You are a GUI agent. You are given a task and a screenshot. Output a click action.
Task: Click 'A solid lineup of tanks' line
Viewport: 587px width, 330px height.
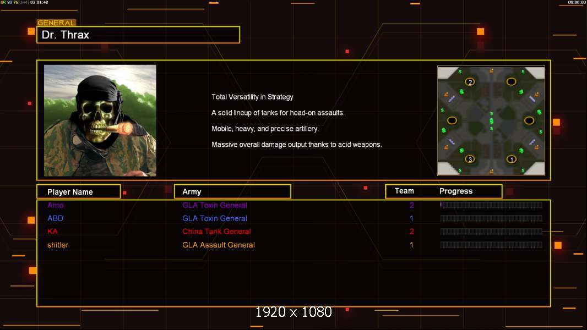coord(278,113)
